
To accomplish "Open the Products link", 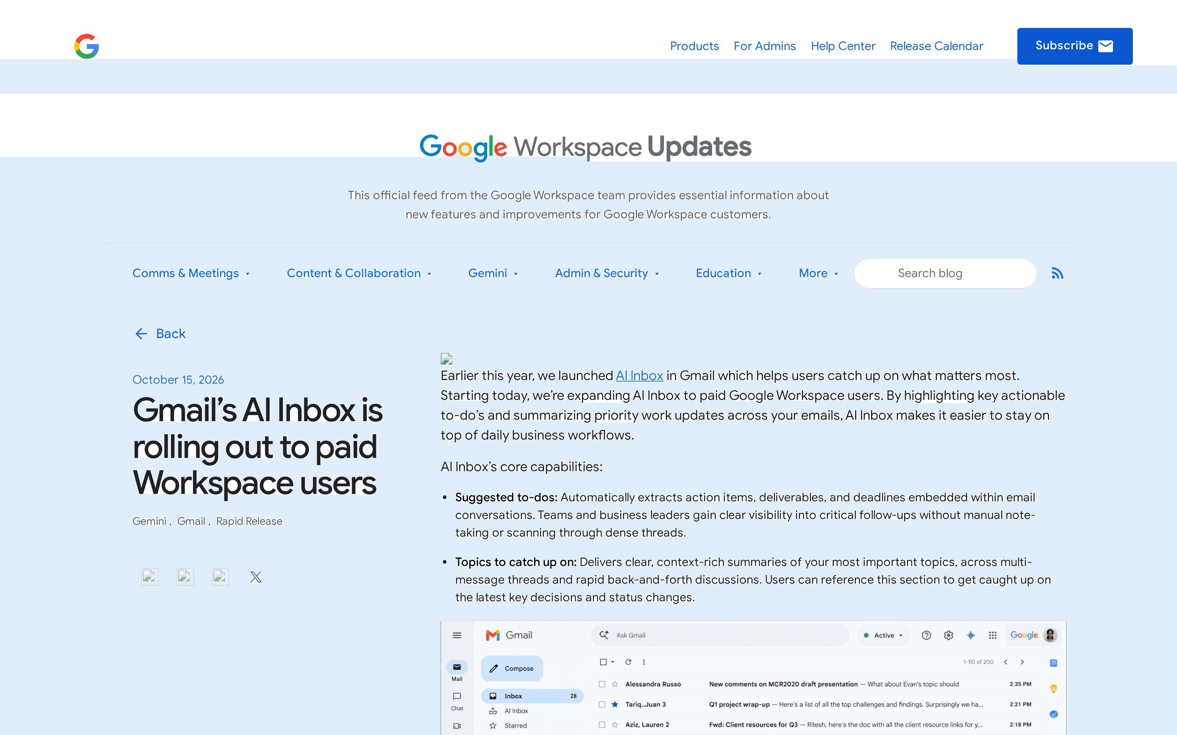I will tap(694, 46).
